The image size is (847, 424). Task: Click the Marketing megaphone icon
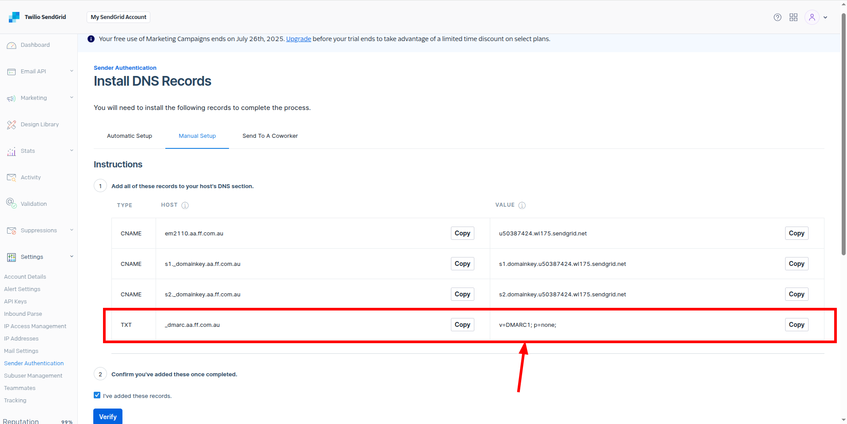11,98
